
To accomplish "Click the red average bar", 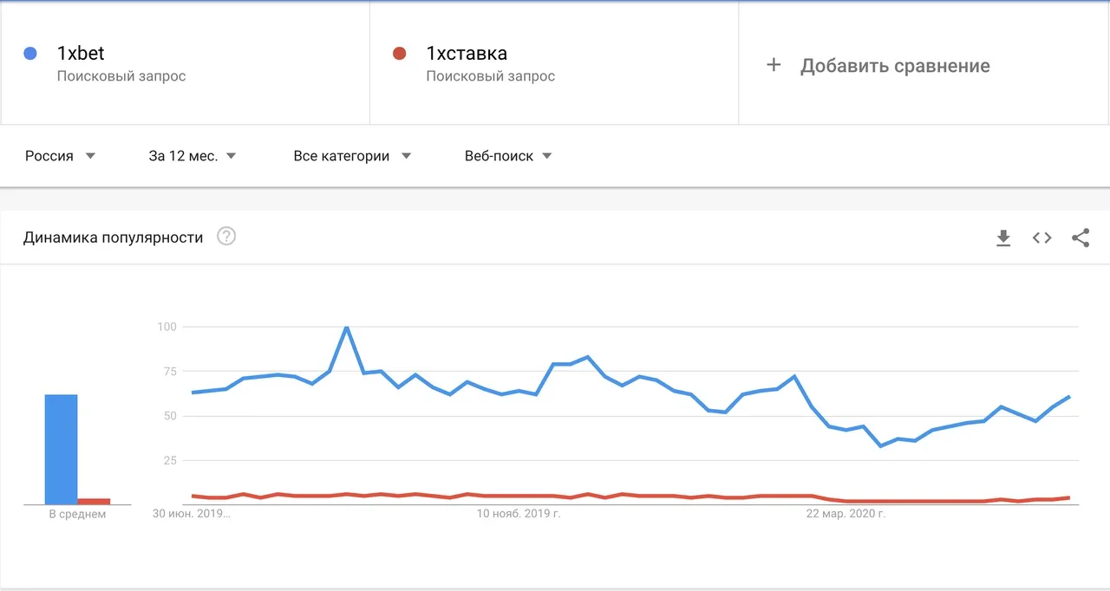I will tap(94, 501).
